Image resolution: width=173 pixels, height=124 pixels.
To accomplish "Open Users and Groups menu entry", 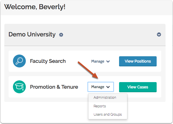I will [x=108, y=115].
